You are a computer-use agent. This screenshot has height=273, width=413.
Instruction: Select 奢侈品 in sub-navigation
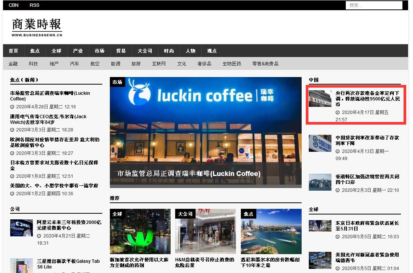pos(204,63)
